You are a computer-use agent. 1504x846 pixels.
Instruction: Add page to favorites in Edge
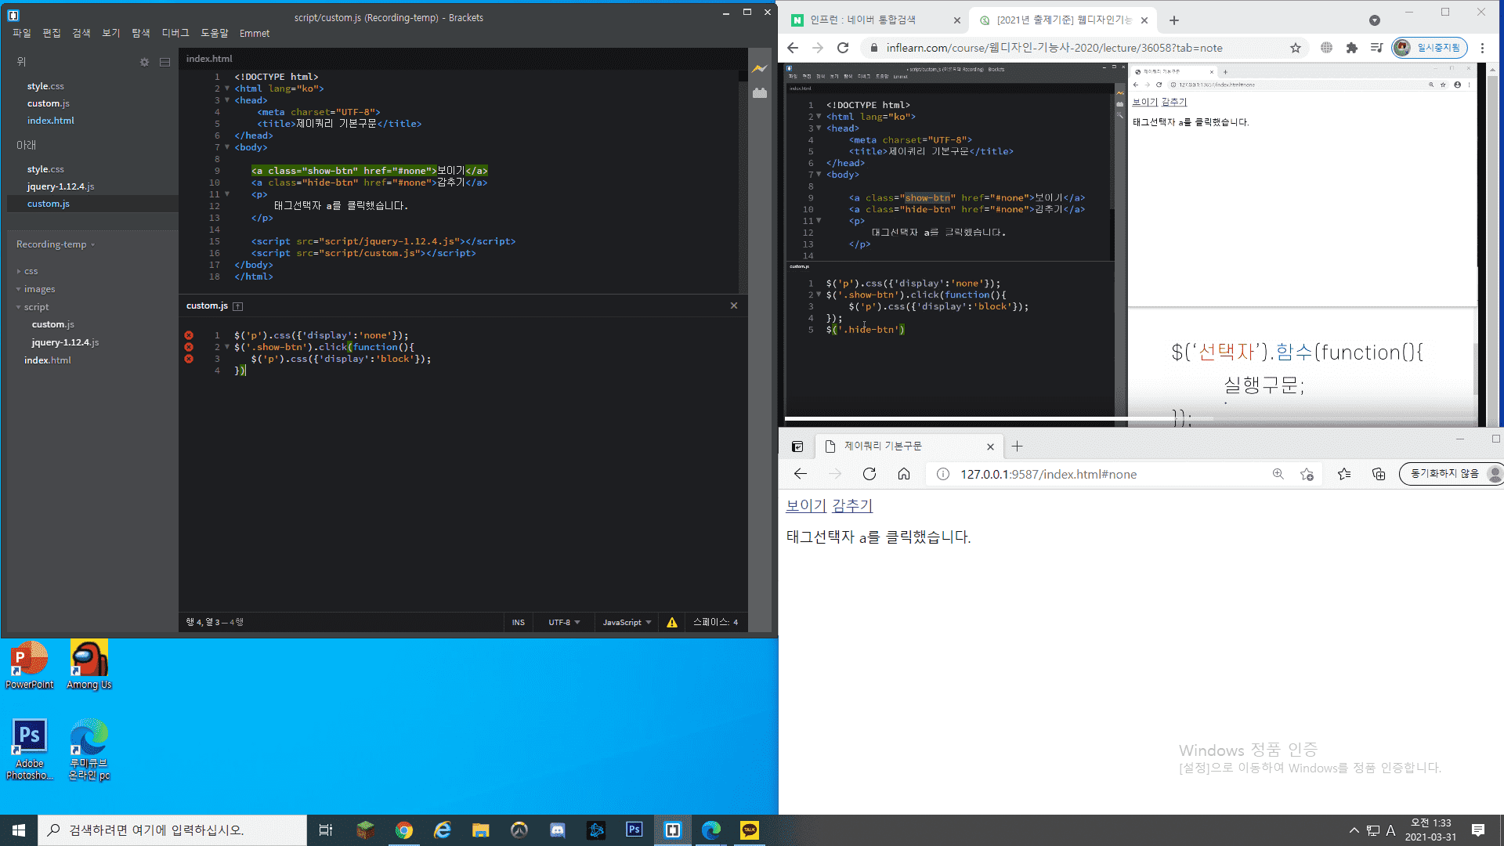(1307, 474)
